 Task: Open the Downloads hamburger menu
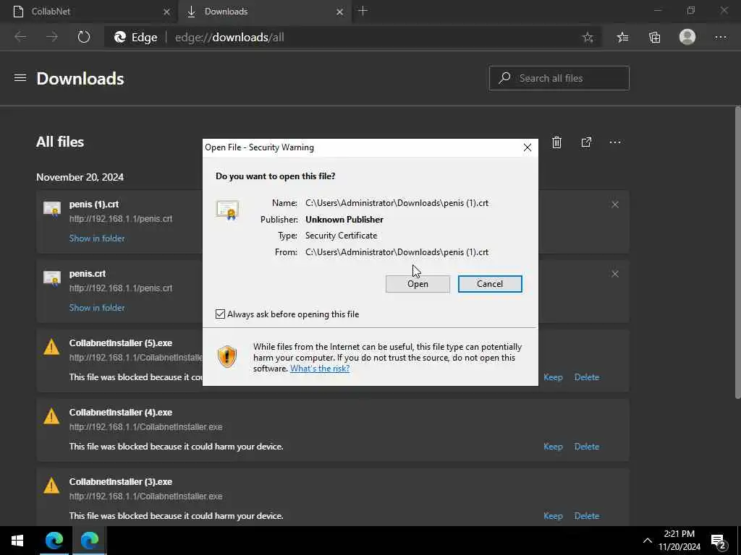click(20, 78)
